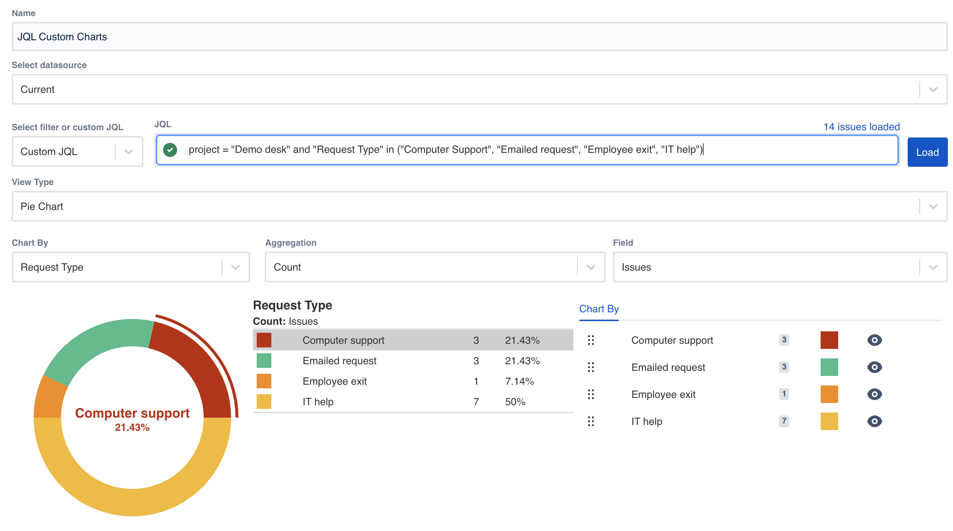Click the drag handle beside Computer support
The width and height of the screenshot is (953, 531).
tap(591, 340)
